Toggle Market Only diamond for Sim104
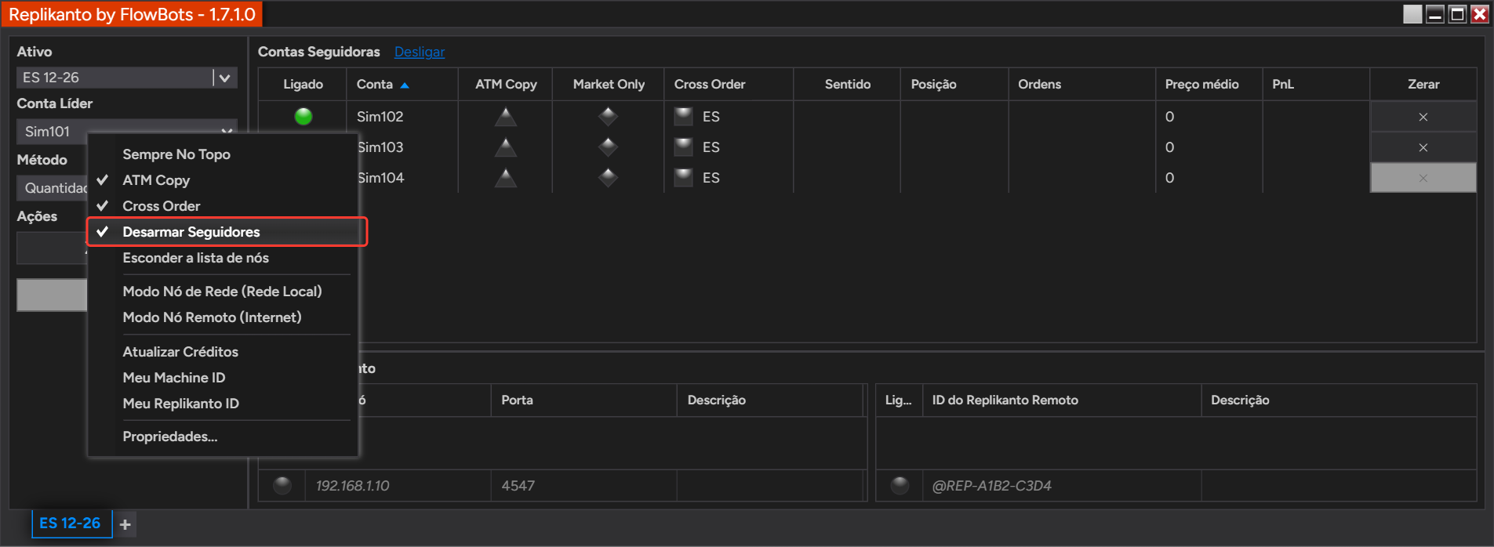Image resolution: width=1494 pixels, height=547 pixels. coord(608,178)
